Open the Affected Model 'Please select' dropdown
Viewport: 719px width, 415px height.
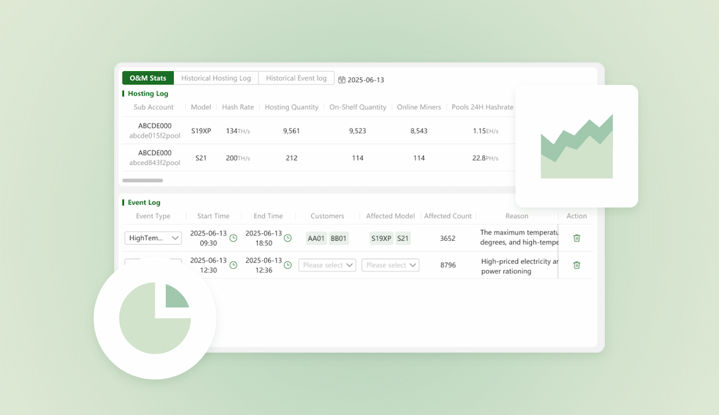point(390,265)
